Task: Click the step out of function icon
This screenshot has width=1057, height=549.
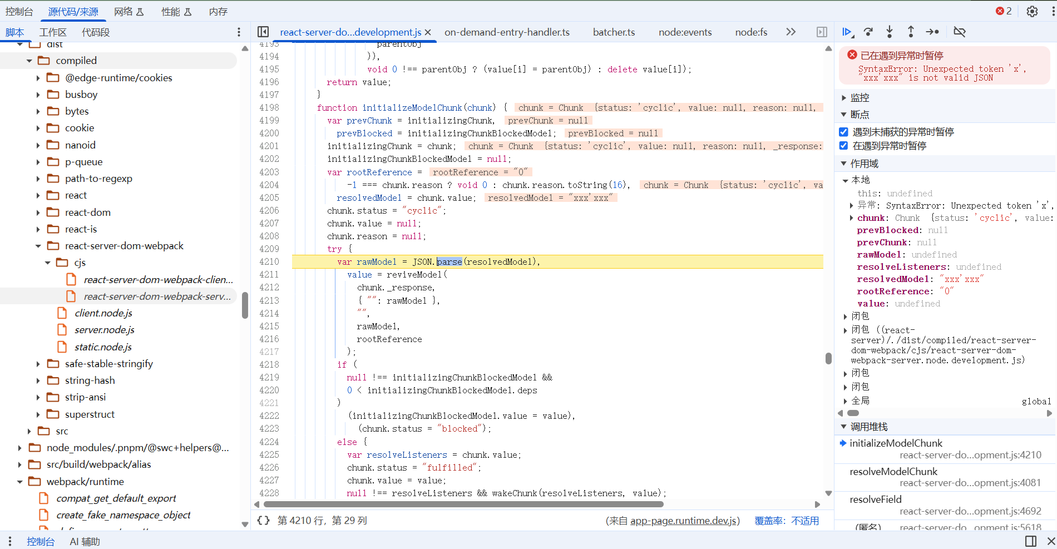Action: coord(911,32)
